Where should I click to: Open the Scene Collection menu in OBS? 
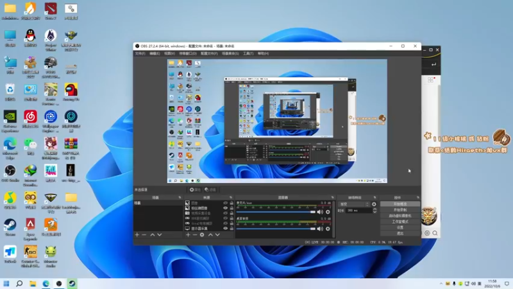coord(230,53)
